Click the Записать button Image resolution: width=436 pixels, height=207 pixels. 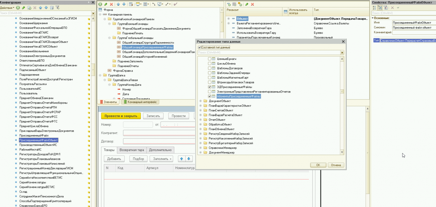pos(153,116)
